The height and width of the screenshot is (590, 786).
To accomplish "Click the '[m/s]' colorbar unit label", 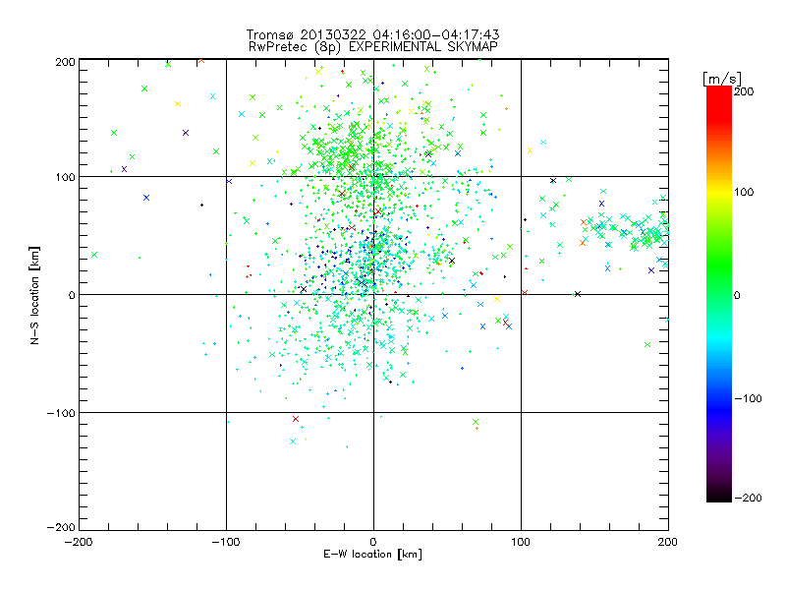I will [x=722, y=79].
